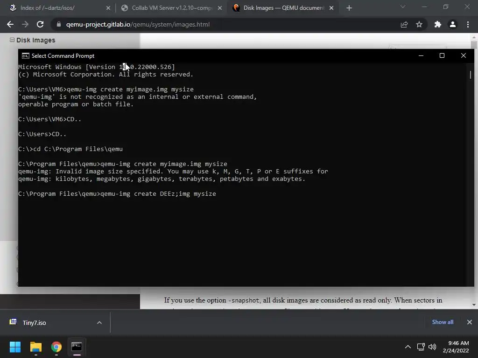
Task: Click the Command Prompt title bar icon
Action: (x=26, y=56)
